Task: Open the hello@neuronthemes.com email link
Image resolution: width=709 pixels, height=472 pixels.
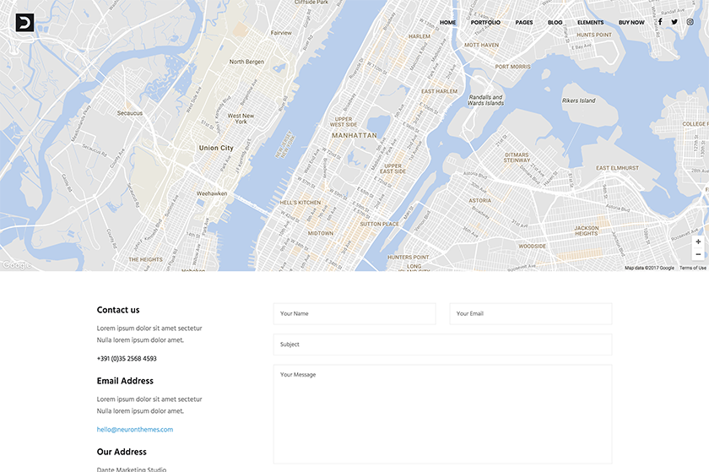Action: click(135, 430)
